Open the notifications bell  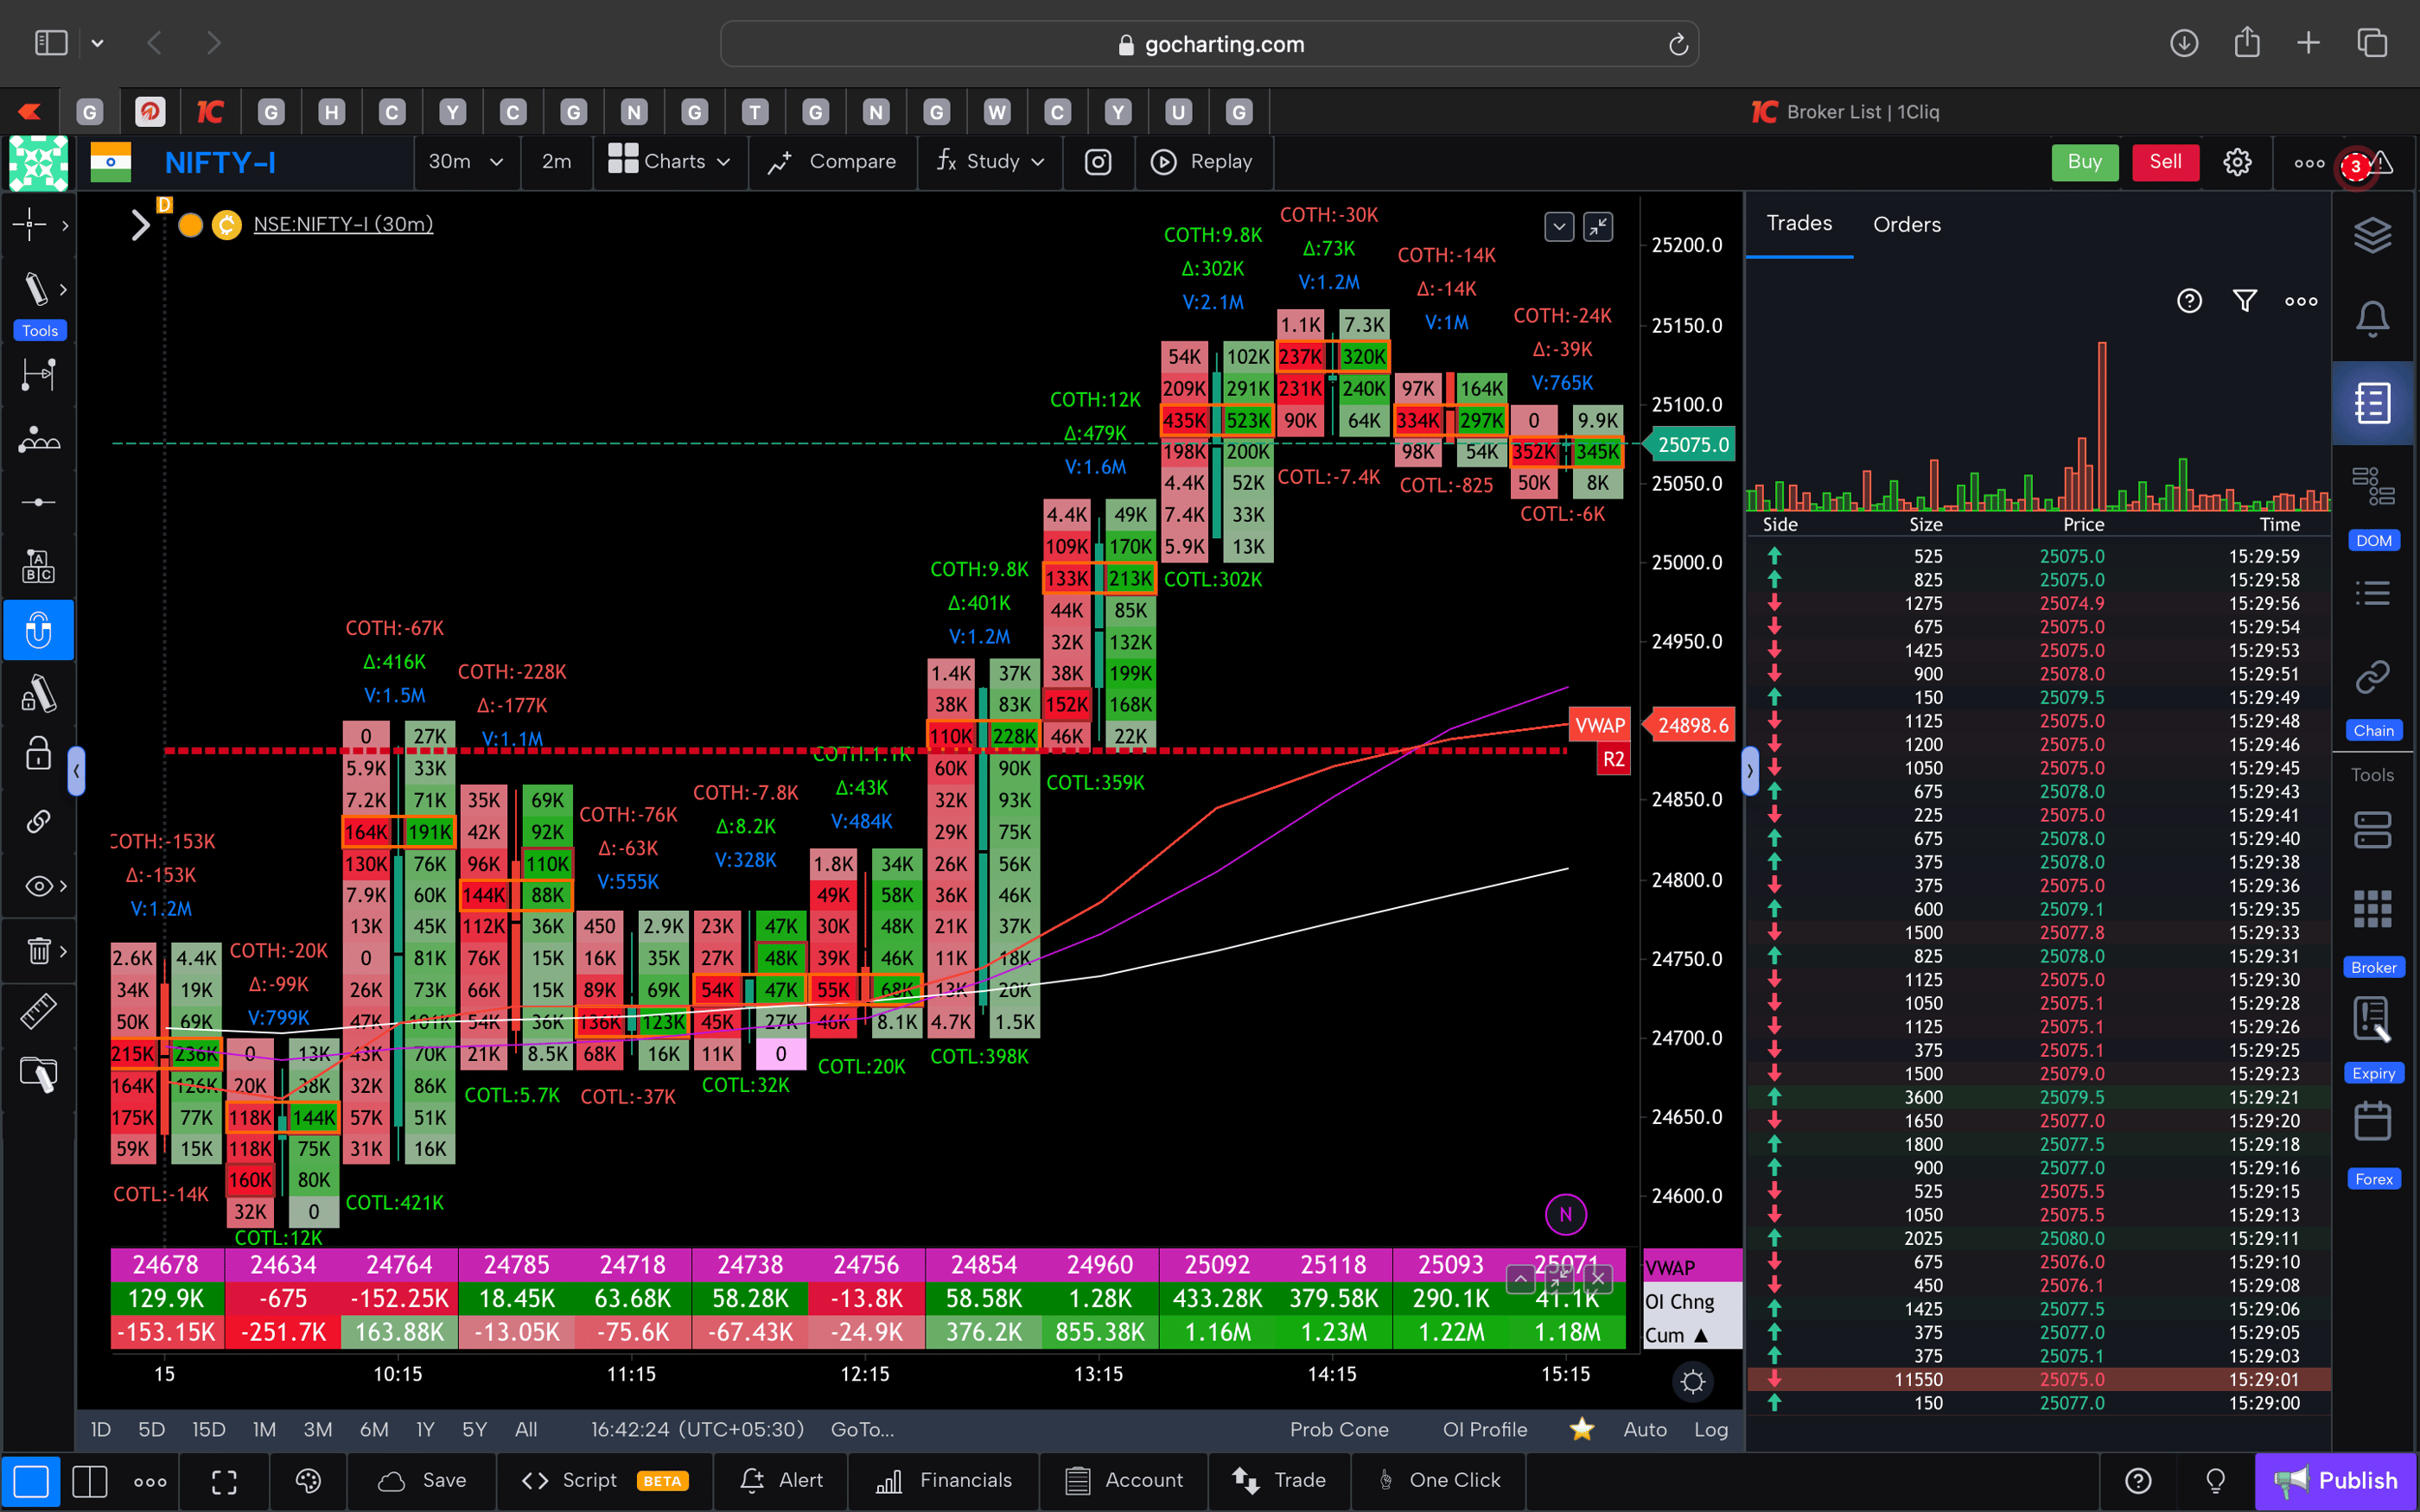pyautogui.click(x=2374, y=318)
